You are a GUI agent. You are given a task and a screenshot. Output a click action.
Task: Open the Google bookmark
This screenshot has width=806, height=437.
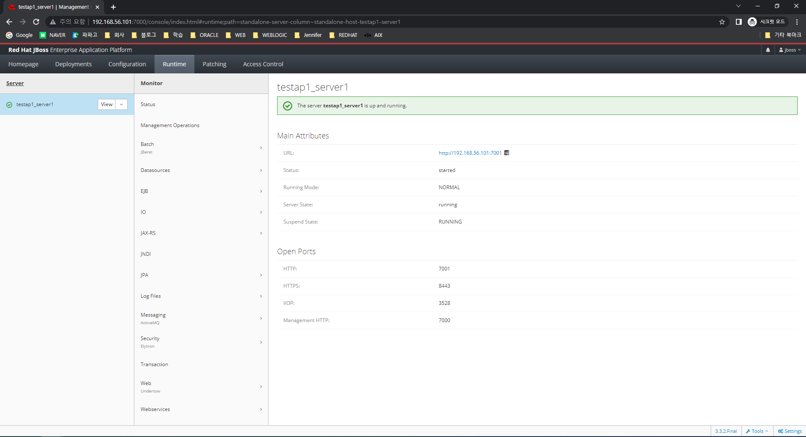pos(19,35)
